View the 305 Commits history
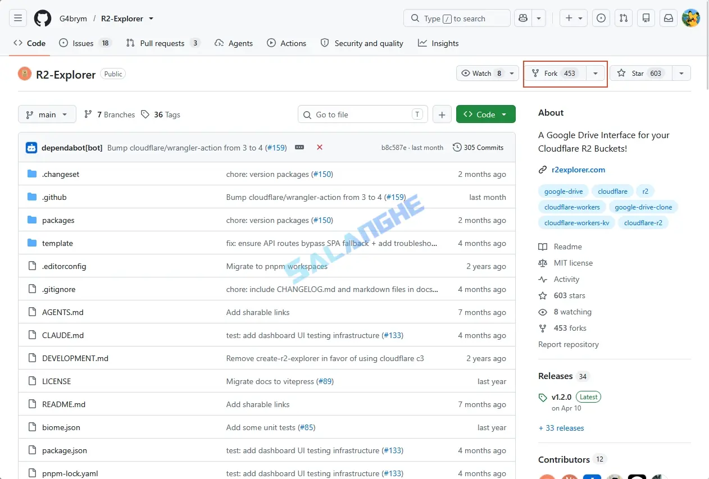Viewport: 709px width, 479px height. (478, 147)
